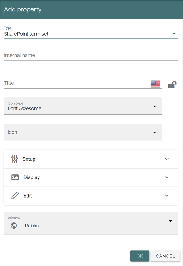
Task: Expand the Setup section chevron
Action: 167,159
